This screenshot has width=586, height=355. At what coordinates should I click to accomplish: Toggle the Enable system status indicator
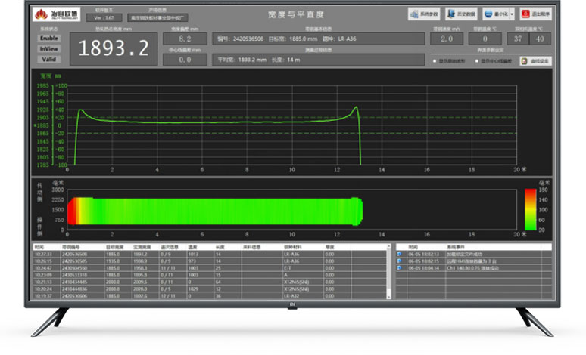coord(48,38)
